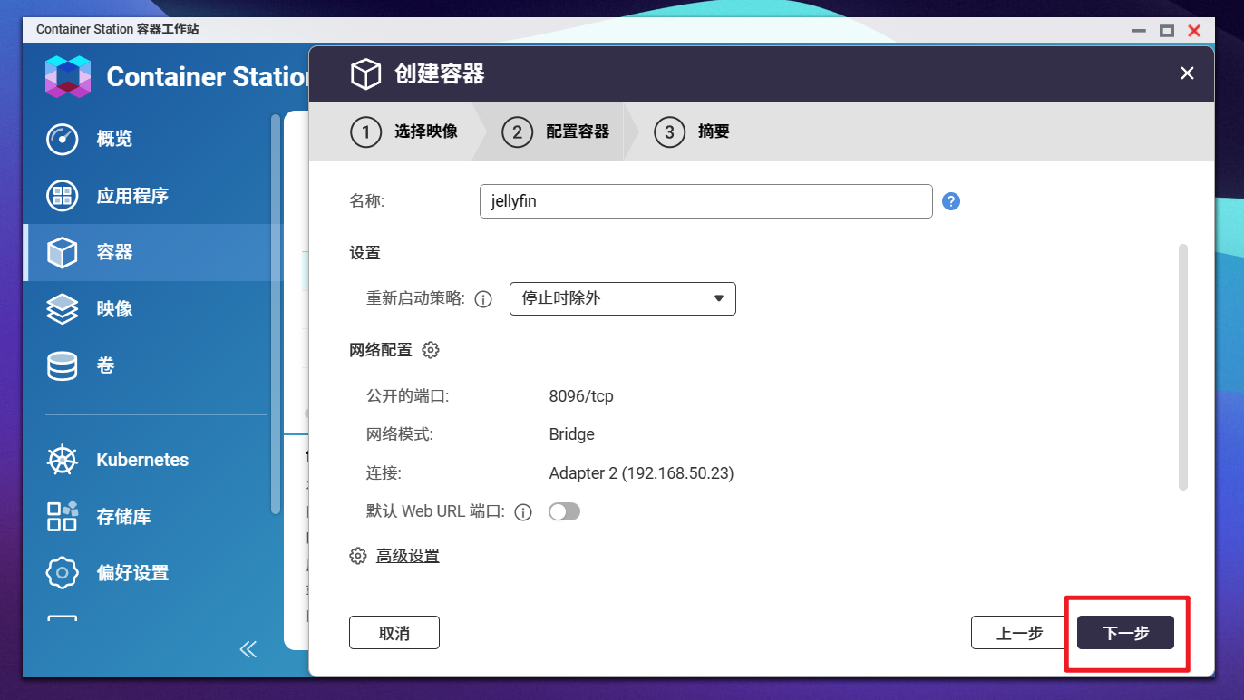The height and width of the screenshot is (700, 1244).
Task: Click the 名称 name input field
Action: [x=706, y=201]
